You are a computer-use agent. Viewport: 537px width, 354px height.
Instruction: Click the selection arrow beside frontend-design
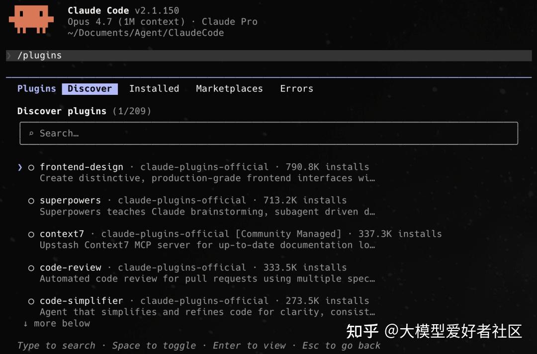(x=20, y=167)
